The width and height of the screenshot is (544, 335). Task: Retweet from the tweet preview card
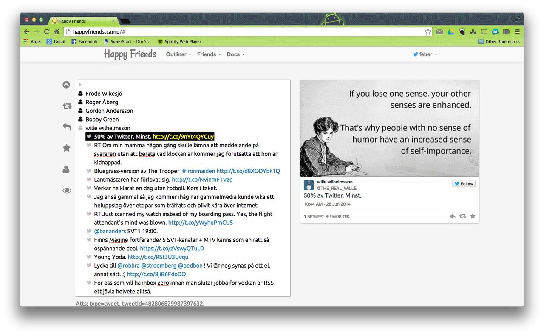coord(462,216)
